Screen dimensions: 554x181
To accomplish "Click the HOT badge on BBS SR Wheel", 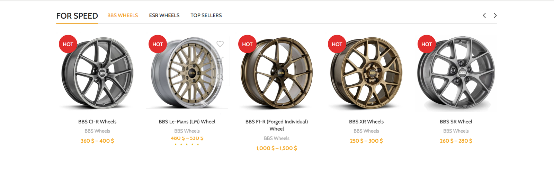I will [x=427, y=44].
